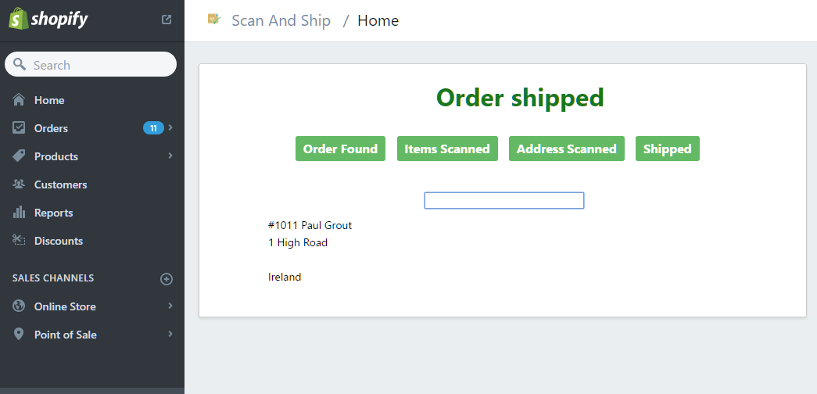Click the Shopify logo
Image resolution: width=817 pixels, height=394 pixels.
click(x=48, y=20)
